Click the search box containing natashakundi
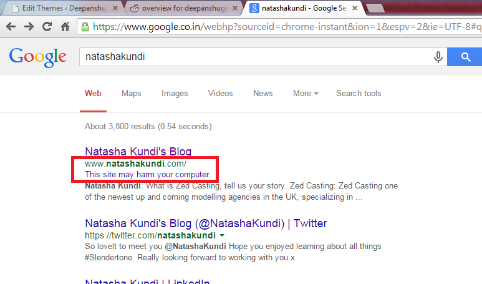Image resolution: width=482 pixels, height=284 pixels. coord(249,57)
